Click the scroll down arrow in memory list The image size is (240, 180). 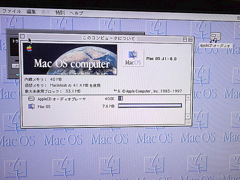(187, 117)
